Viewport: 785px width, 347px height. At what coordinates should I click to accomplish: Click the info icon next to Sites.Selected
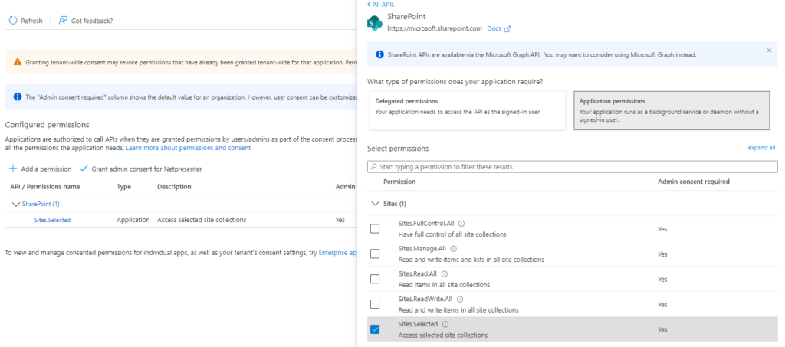pos(445,324)
